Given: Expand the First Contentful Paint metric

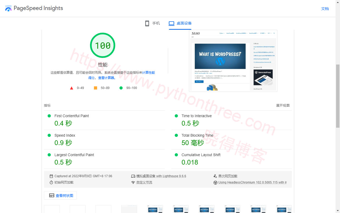Looking at the screenshot, I should click(72, 116).
